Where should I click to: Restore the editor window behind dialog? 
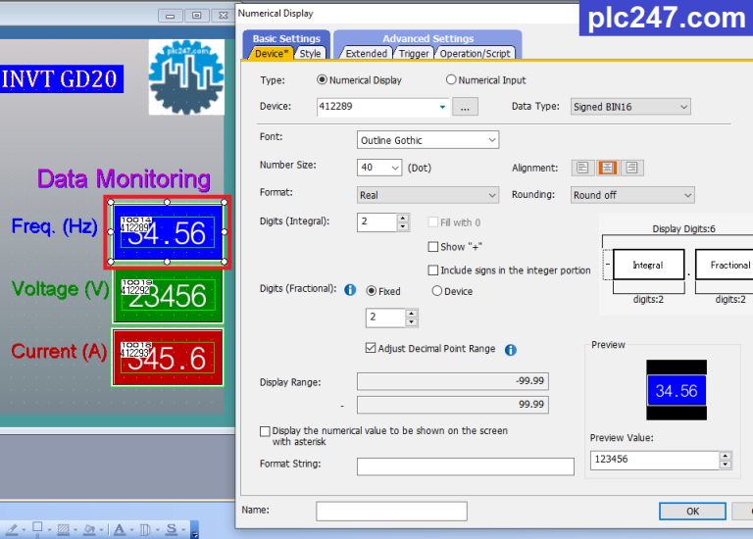coord(196,16)
